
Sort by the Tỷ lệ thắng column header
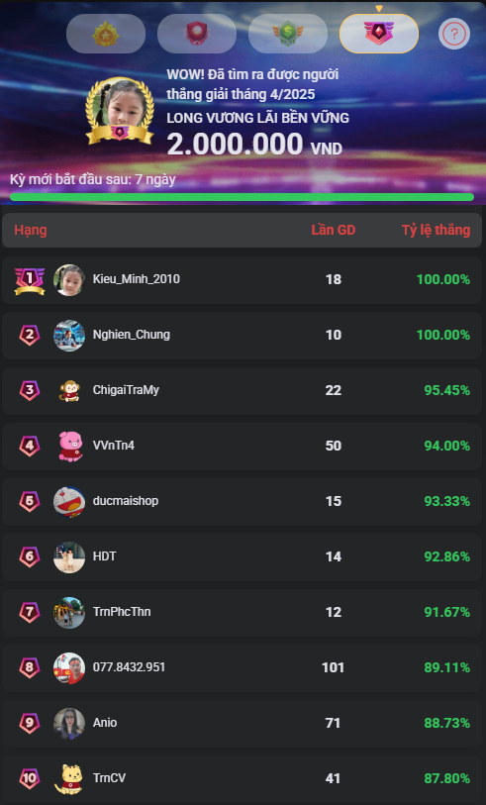(436, 230)
